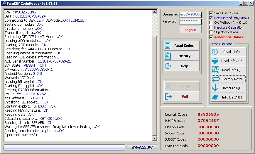Screen dimensions: 255x154
Task: Click the SM-A520W model label
Action: coord(142,147)
